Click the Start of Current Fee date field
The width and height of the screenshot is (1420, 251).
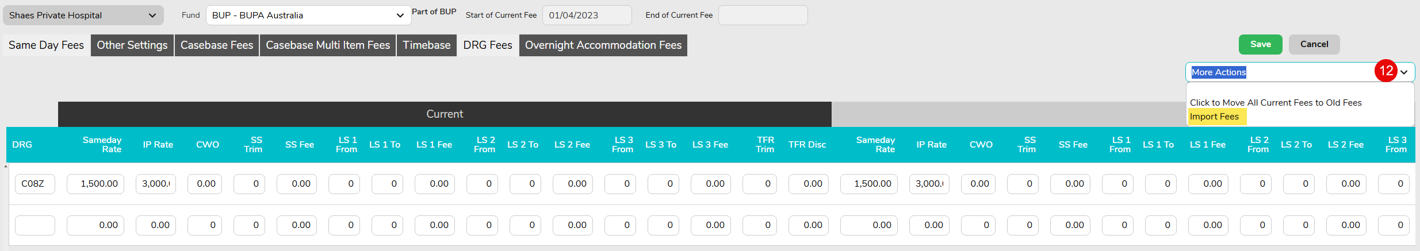pyautogui.click(x=587, y=16)
